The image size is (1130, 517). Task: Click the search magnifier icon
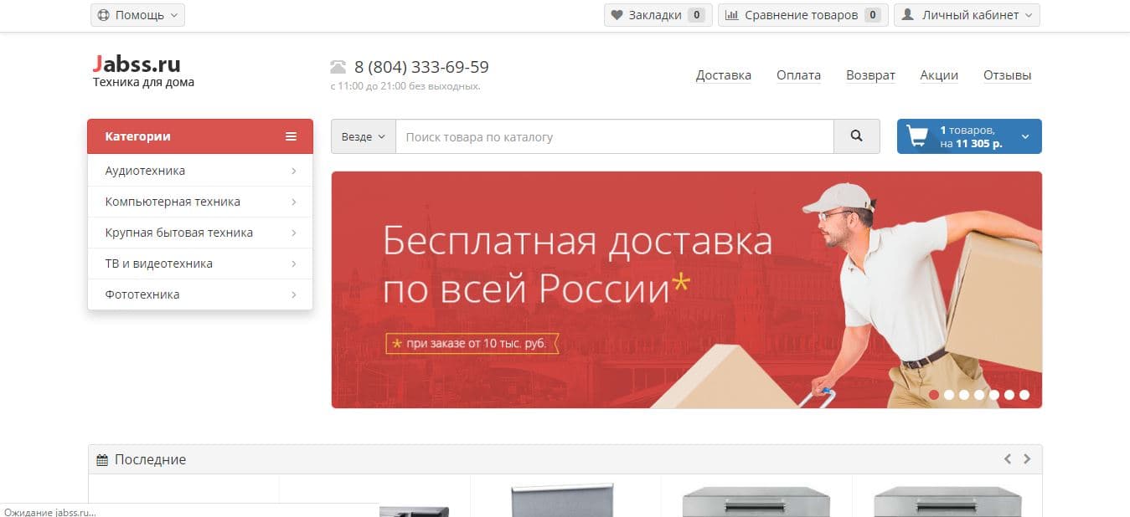pos(856,136)
